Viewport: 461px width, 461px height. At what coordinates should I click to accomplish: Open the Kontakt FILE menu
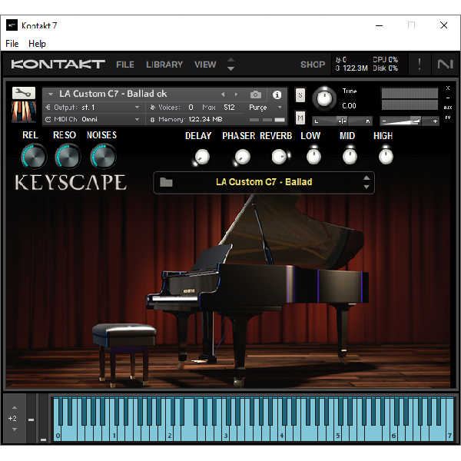[125, 65]
